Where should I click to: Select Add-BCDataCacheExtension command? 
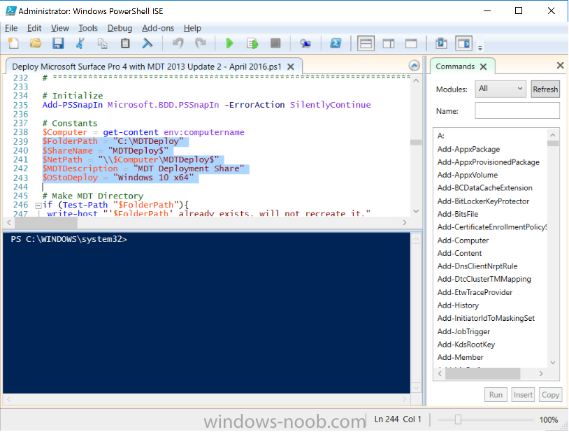[x=485, y=188]
